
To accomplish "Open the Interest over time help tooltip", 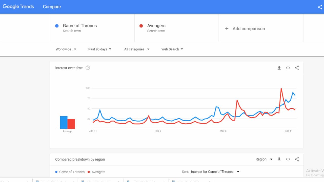I will point(88,68).
